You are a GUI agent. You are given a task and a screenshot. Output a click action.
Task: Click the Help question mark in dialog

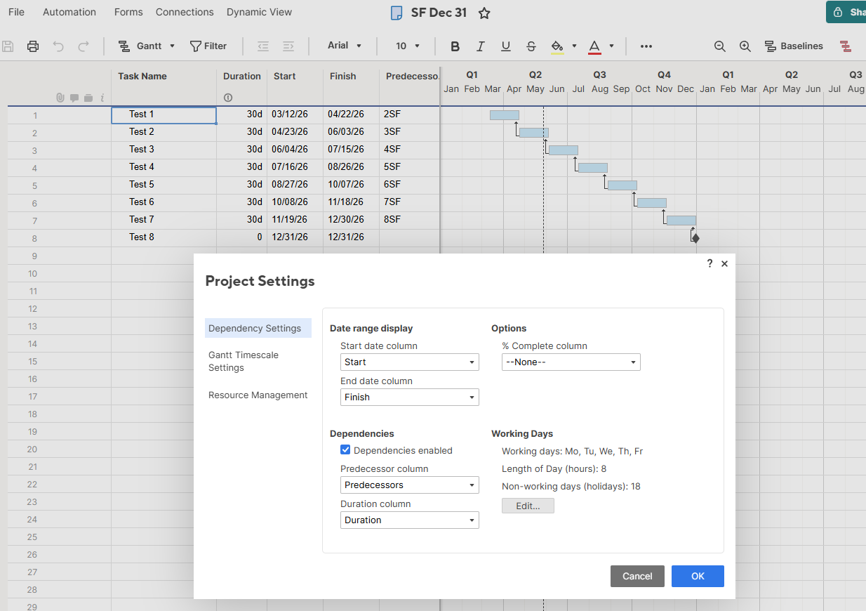[x=710, y=263]
